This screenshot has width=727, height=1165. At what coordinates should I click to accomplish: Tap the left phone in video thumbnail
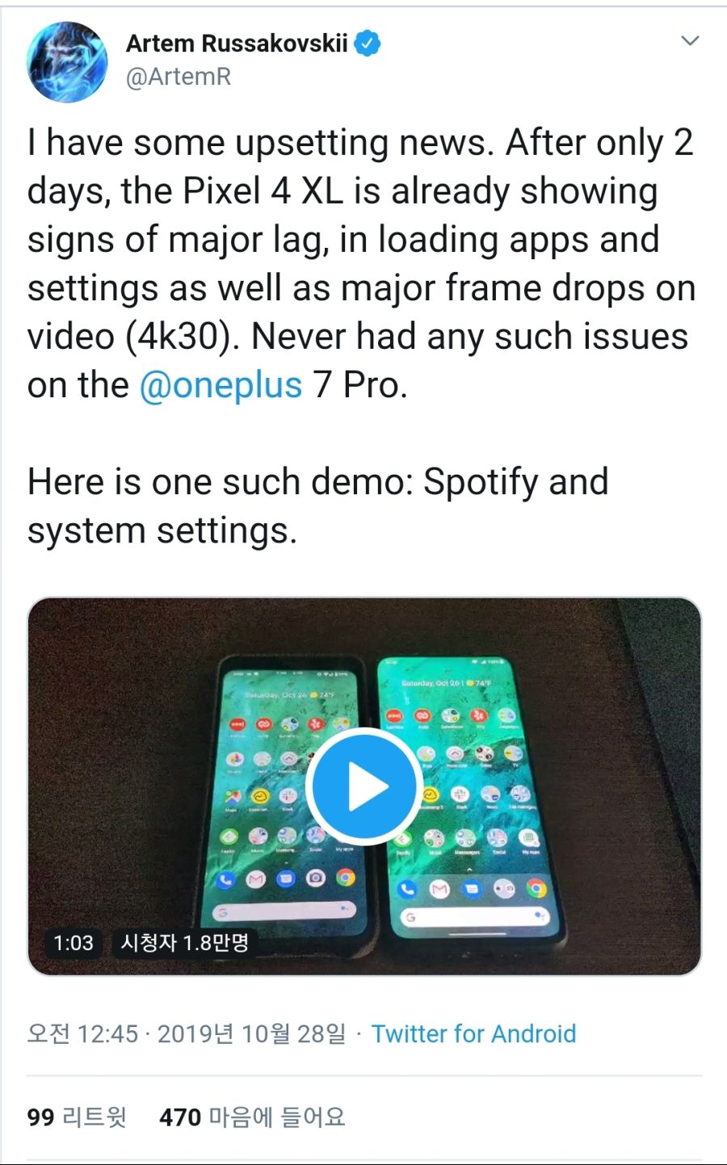coord(292,799)
